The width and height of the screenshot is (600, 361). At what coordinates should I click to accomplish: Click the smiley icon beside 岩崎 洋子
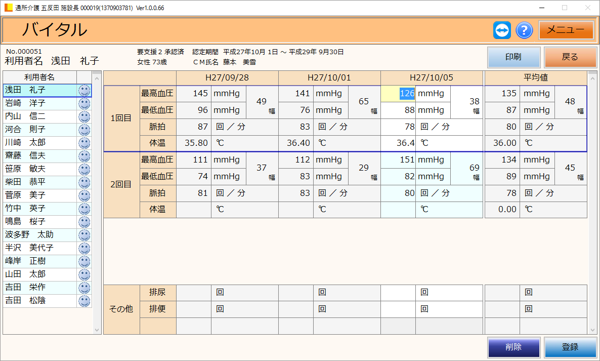pos(84,104)
